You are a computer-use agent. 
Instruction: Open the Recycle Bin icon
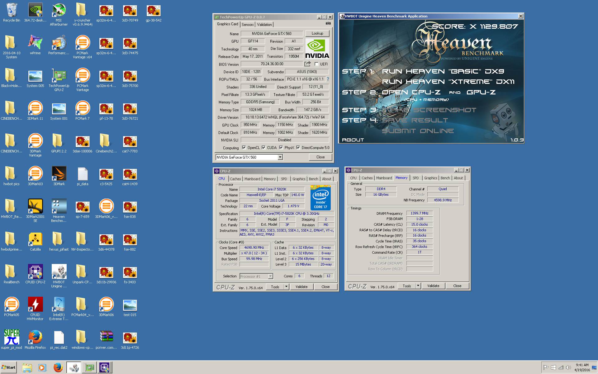(x=12, y=12)
